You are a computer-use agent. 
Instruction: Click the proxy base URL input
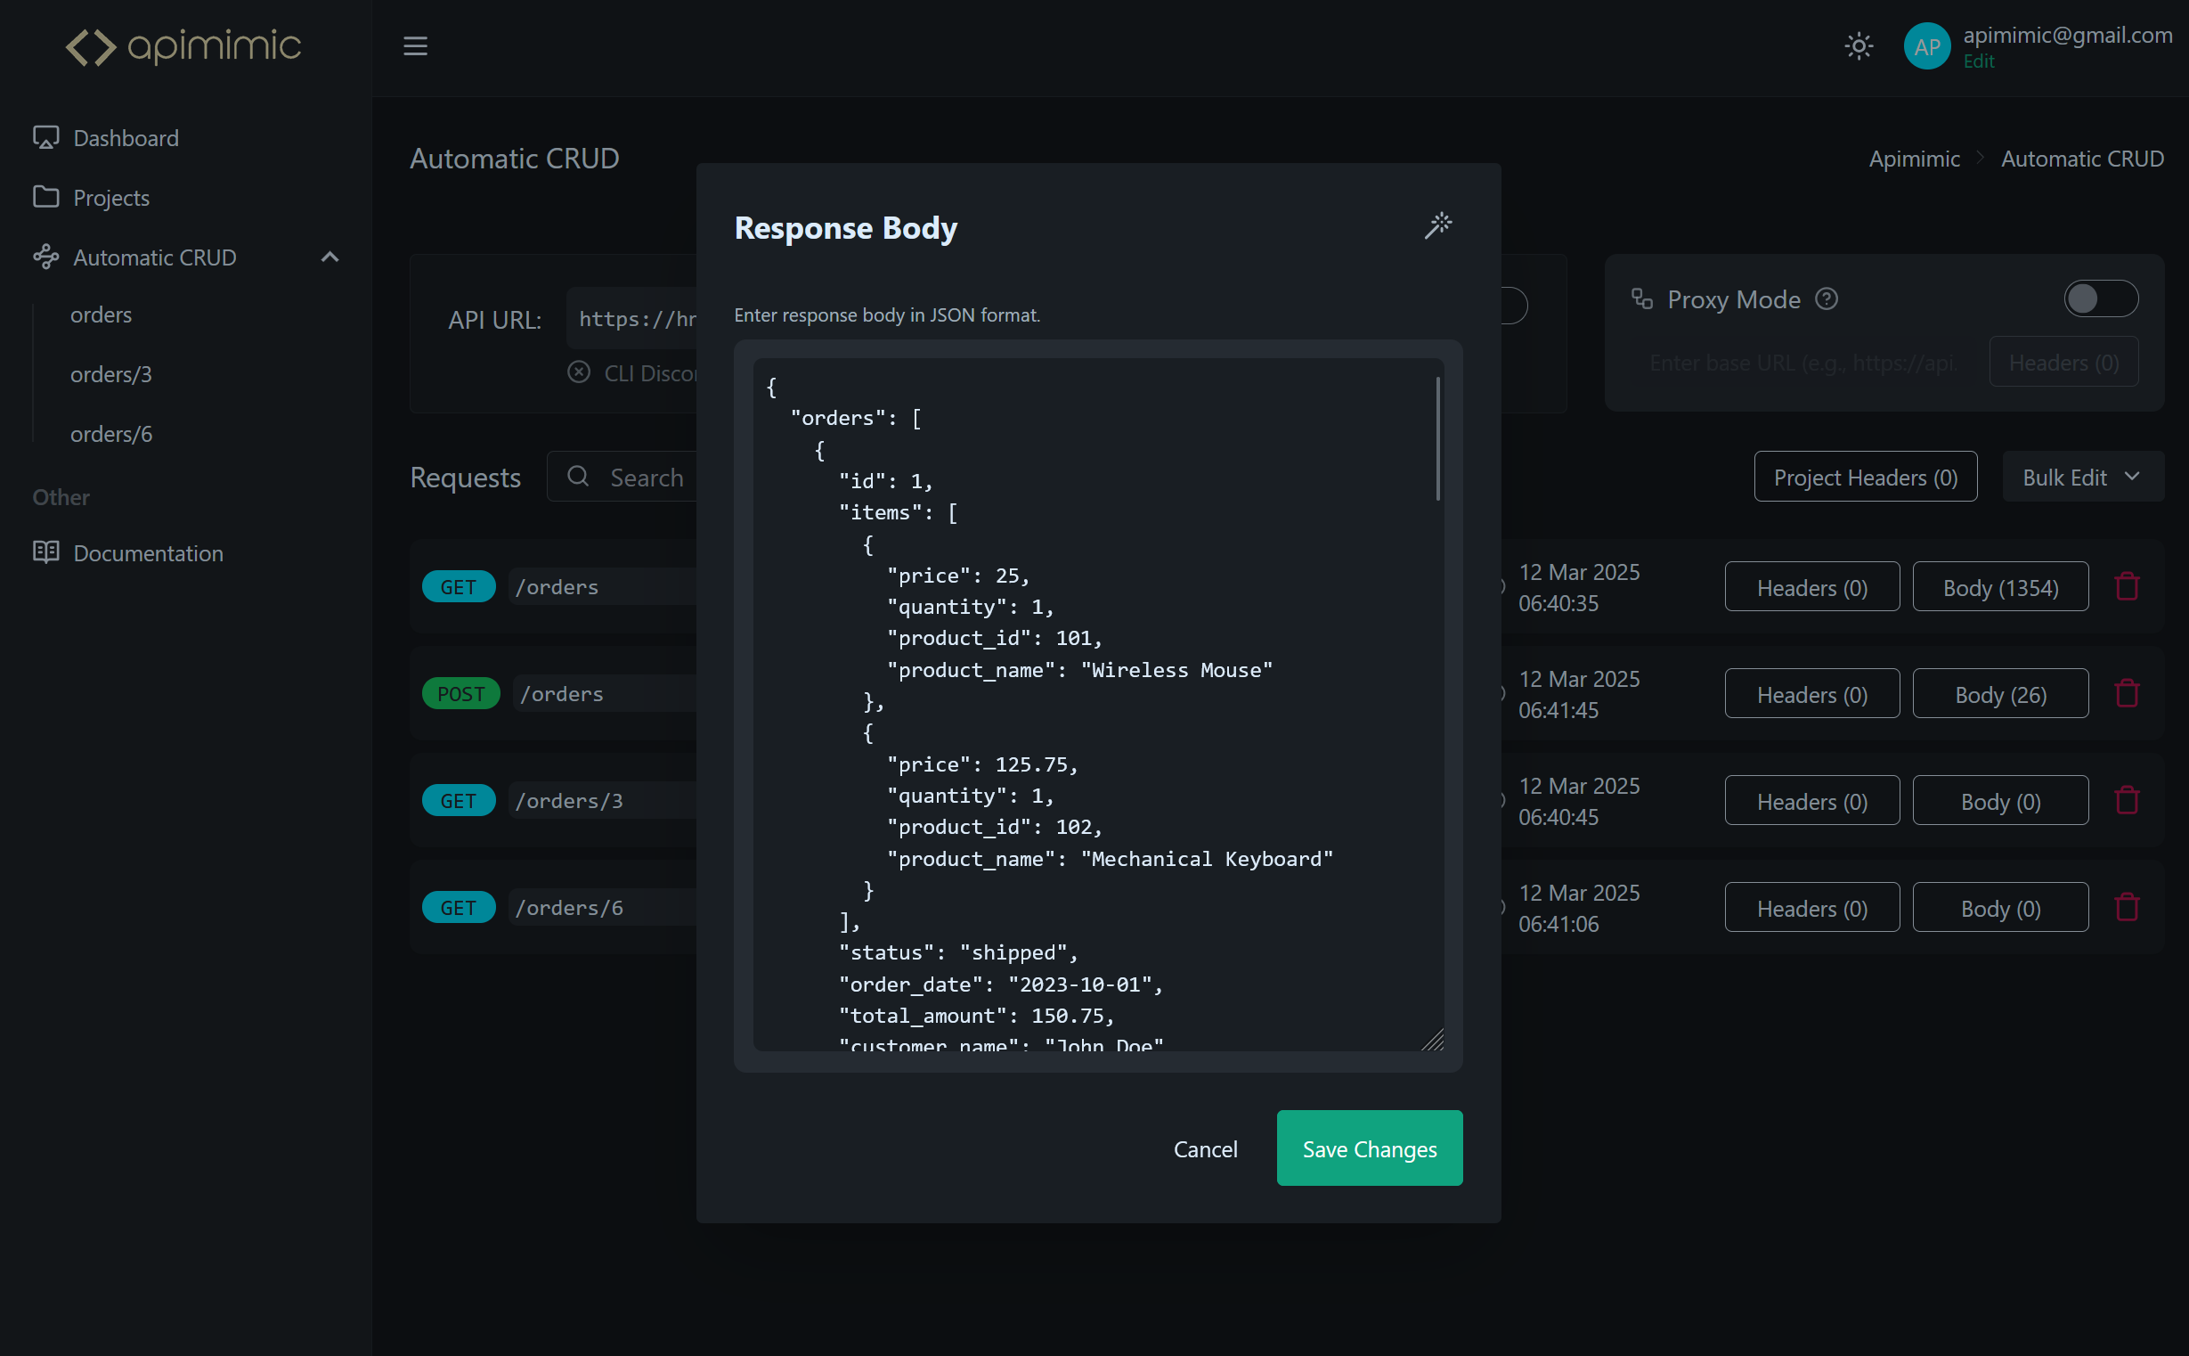tap(1805, 363)
